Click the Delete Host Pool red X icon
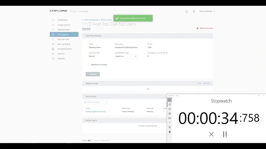 (197, 28)
